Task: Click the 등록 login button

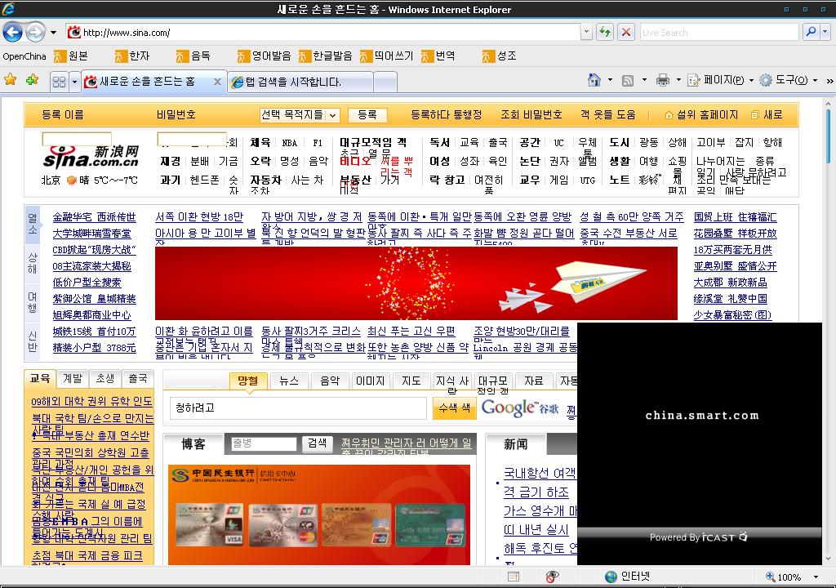Action: 367,114
